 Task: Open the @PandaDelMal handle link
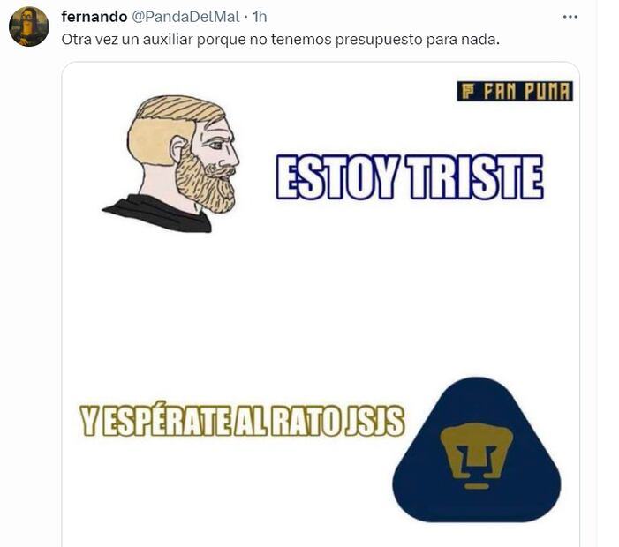click(x=185, y=17)
